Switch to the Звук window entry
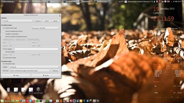Screen dimensions: 184x103 pyautogui.click(x=54, y=1)
